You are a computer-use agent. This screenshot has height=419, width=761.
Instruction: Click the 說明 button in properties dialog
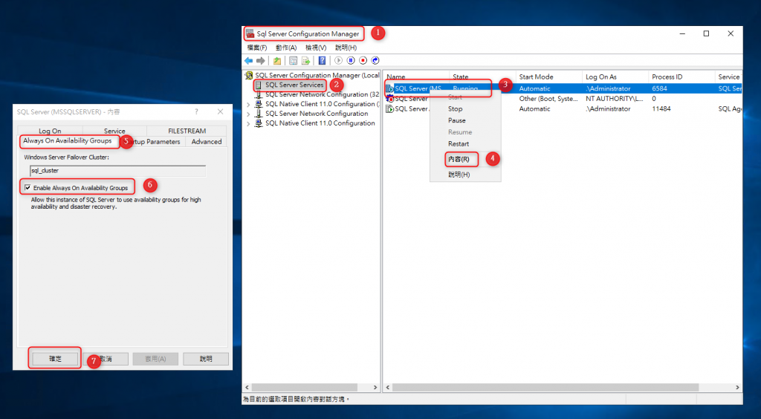(206, 359)
